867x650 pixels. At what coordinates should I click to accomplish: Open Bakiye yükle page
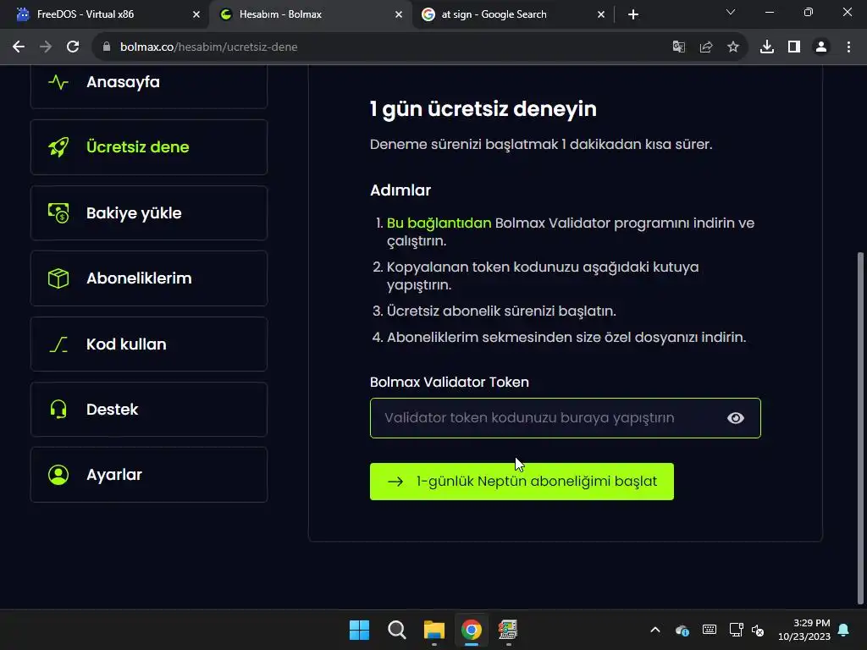pyautogui.click(x=149, y=212)
